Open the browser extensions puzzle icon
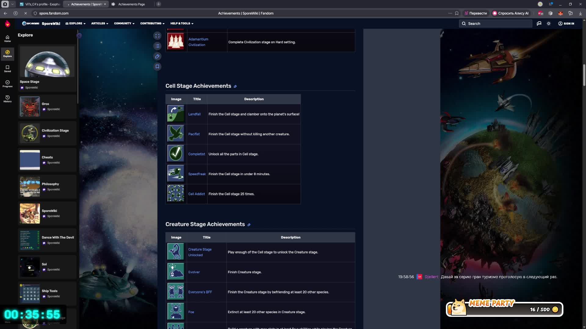The height and width of the screenshot is (329, 586). 570,13
